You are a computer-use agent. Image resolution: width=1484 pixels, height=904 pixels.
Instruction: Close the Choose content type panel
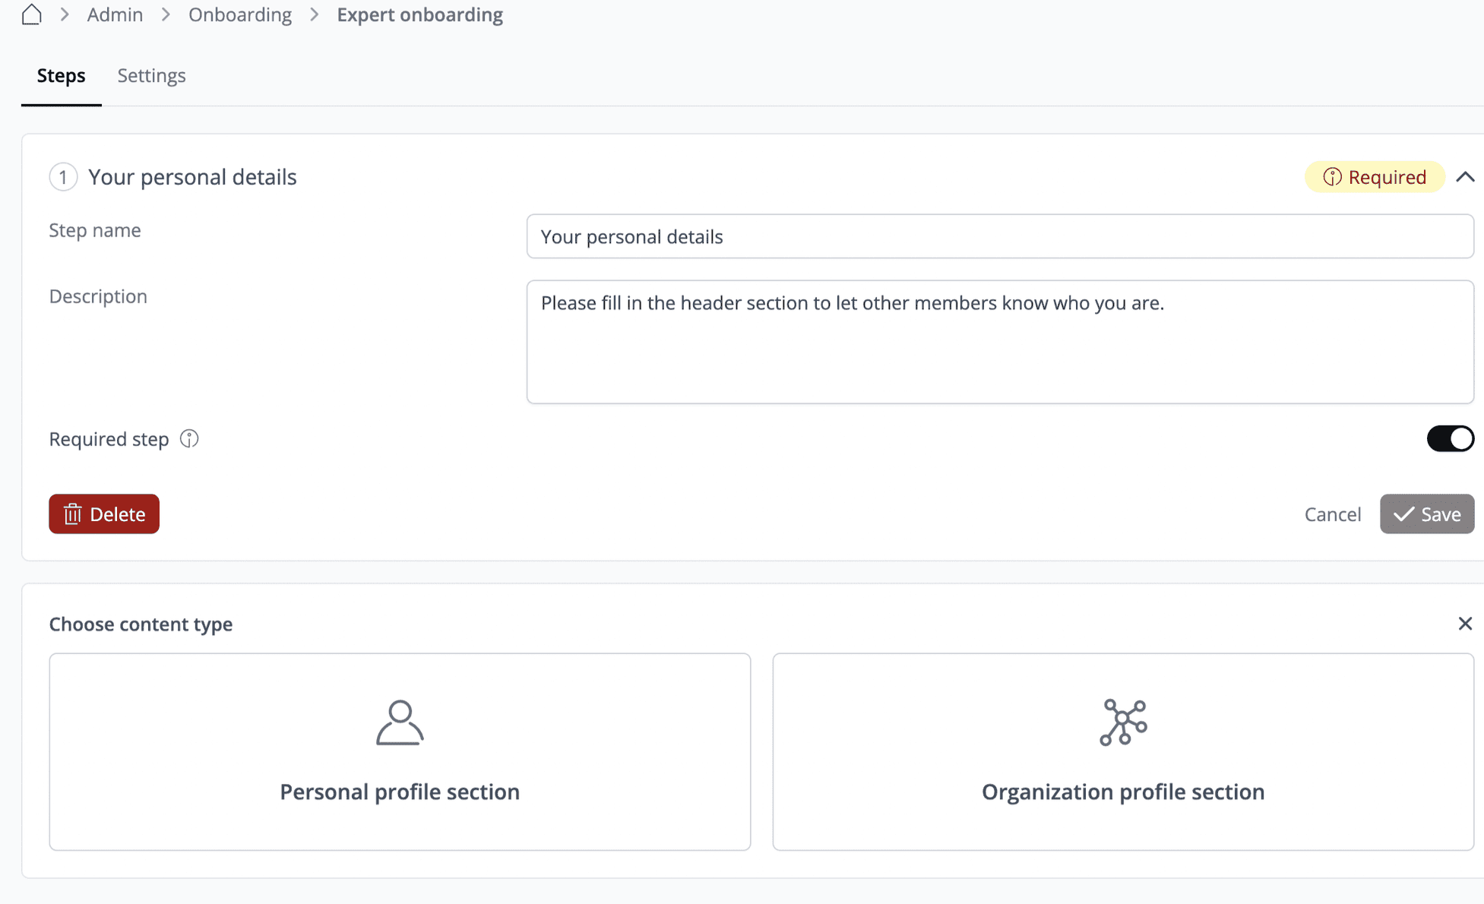coord(1465,624)
